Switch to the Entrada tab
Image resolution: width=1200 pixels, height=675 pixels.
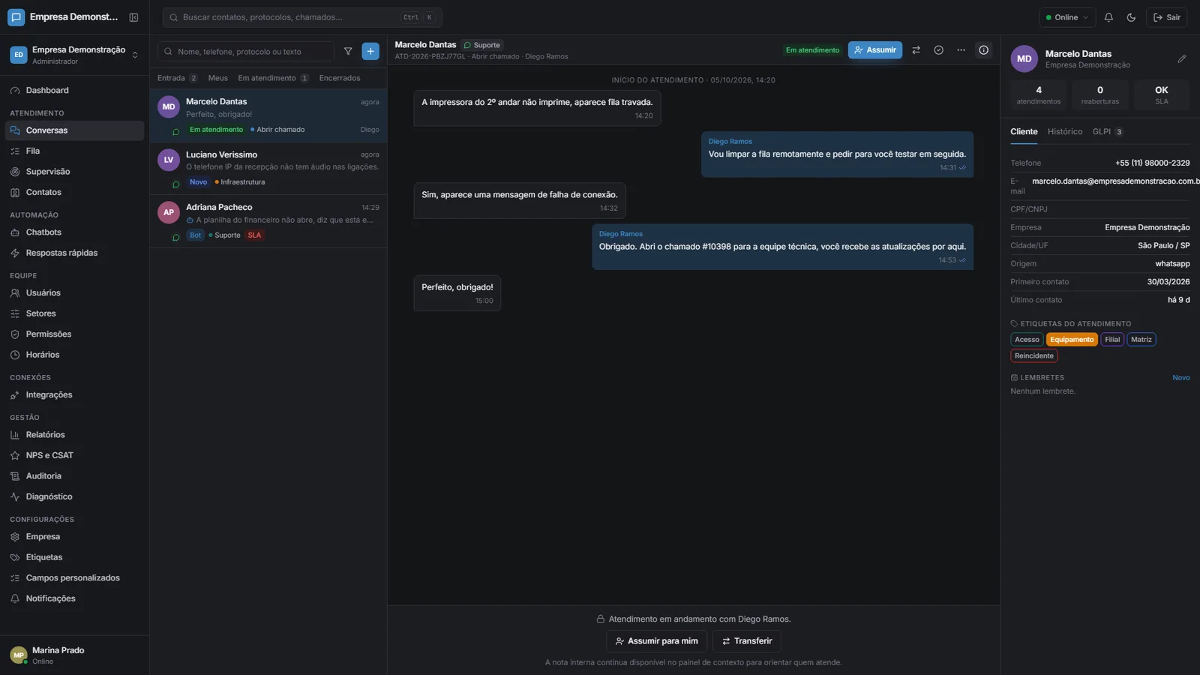point(178,78)
